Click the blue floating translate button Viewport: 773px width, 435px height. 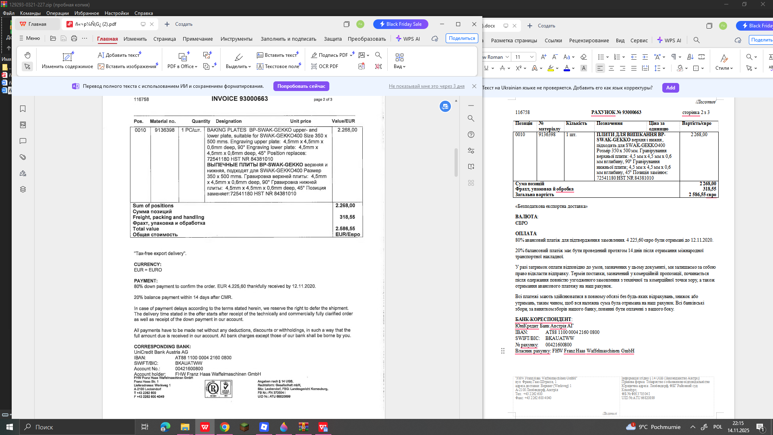tap(445, 106)
